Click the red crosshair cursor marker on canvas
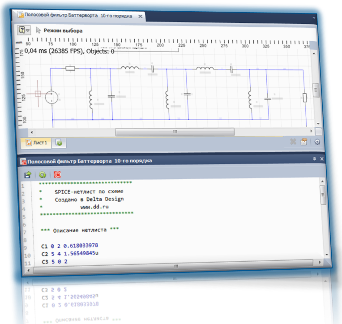The width and height of the screenshot is (342, 324). 38,94
